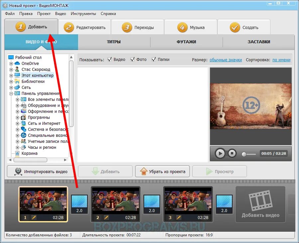Viewport: 299px width, 243px height.
Task: Click the Убрать из проекта button
Action: point(162,171)
